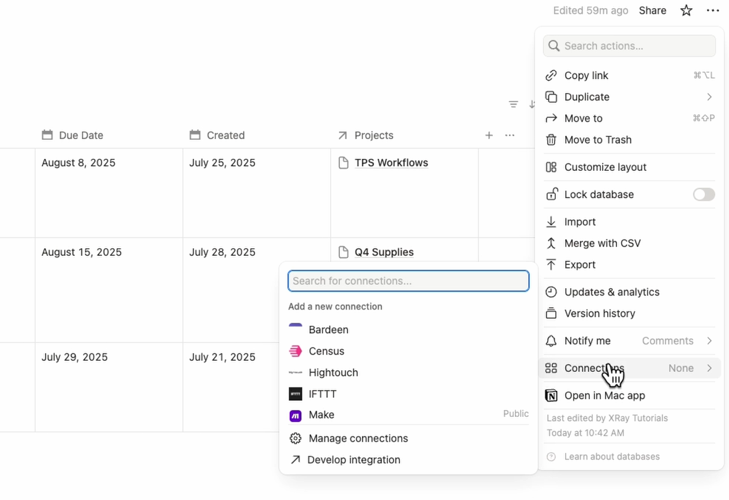Click the Updates & analytics clock icon
Screen dimensions: 729x500
[551, 292]
